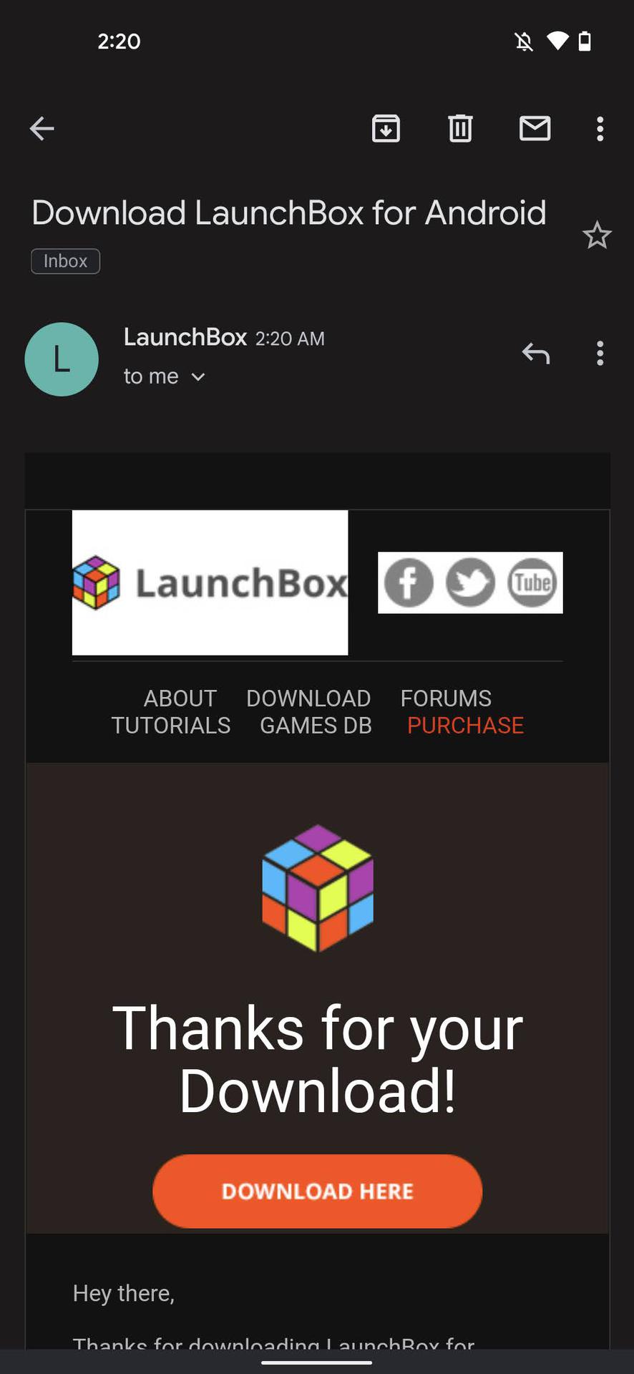Image resolution: width=634 pixels, height=1374 pixels.
Task: Open LaunchBox's YouTube icon
Action: tap(532, 583)
